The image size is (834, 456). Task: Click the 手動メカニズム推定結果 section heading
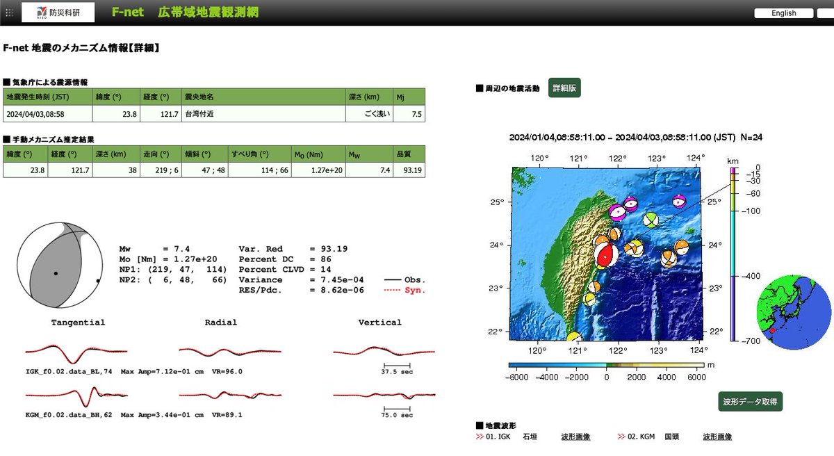[x=49, y=139]
